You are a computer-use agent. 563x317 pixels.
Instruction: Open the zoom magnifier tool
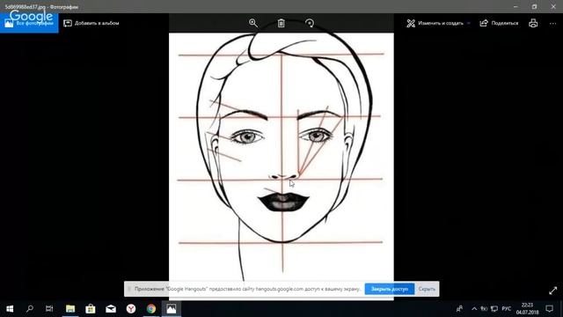pyautogui.click(x=253, y=23)
